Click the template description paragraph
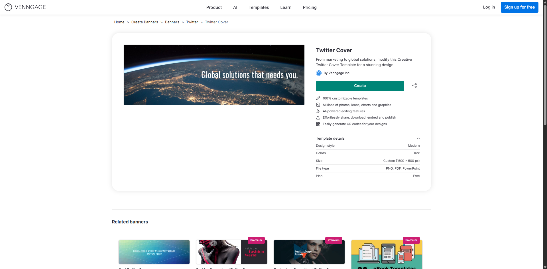The height and width of the screenshot is (269, 547). pos(364,62)
